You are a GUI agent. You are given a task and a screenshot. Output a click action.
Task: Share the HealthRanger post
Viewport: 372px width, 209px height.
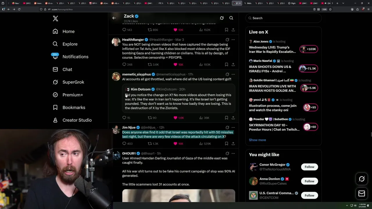(x=233, y=64)
